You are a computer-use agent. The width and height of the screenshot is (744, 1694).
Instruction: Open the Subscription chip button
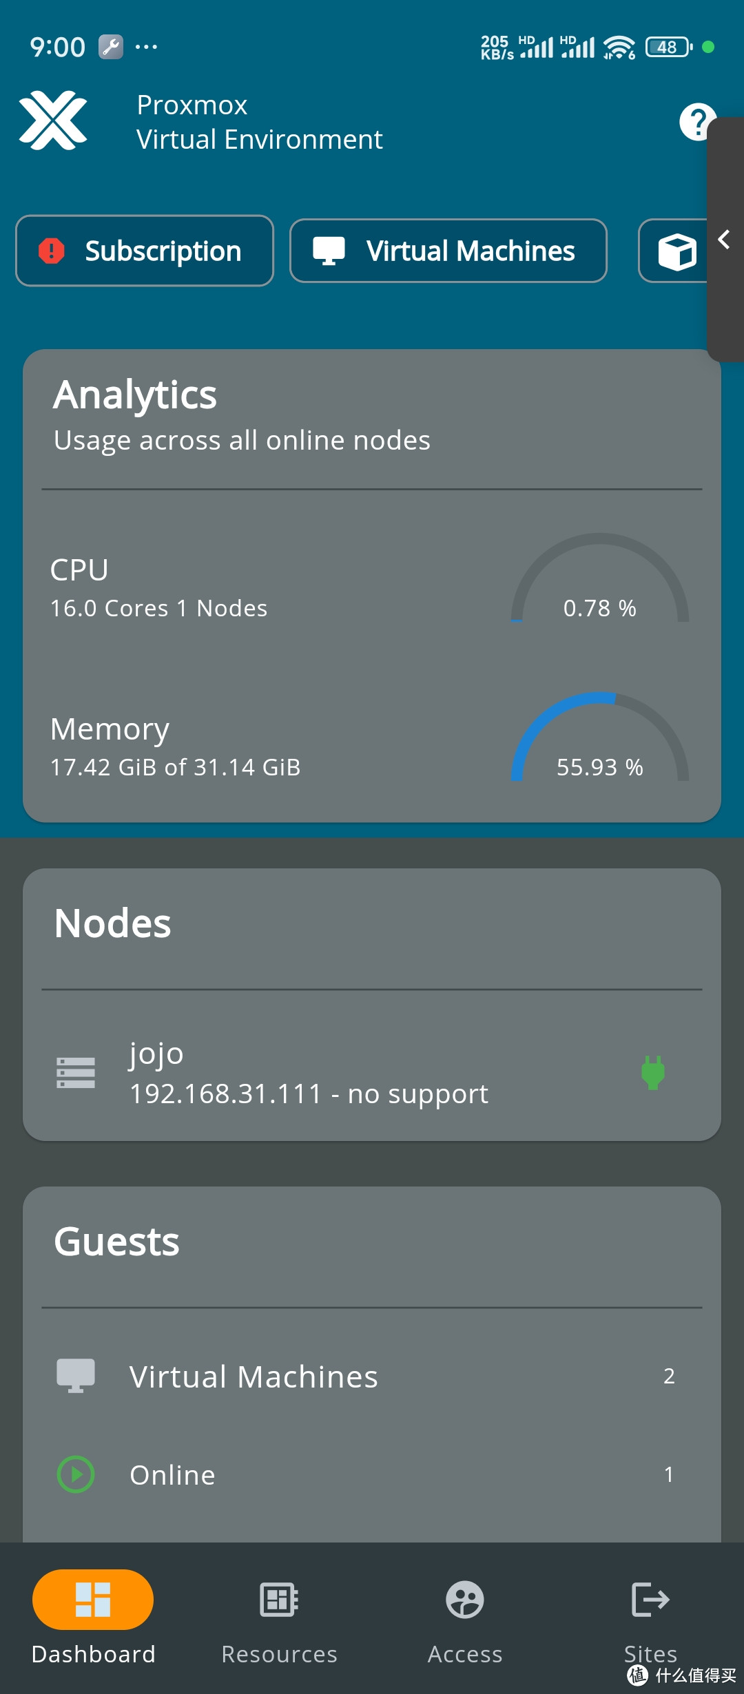coord(145,251)
